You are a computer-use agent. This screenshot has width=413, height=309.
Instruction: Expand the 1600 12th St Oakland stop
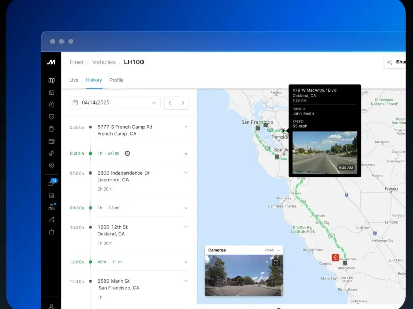[186, 227]
